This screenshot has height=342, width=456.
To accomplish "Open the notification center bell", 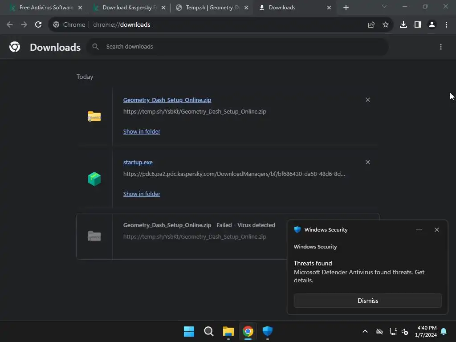I will [444, 331].
